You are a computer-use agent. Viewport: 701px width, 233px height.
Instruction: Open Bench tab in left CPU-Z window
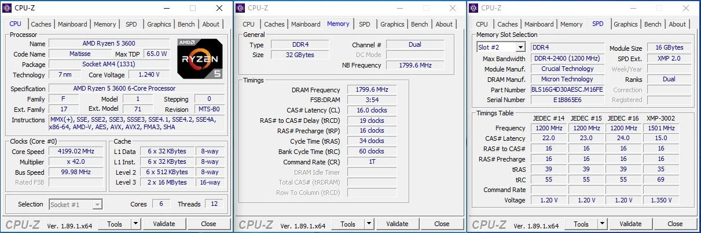click(186, 24)
